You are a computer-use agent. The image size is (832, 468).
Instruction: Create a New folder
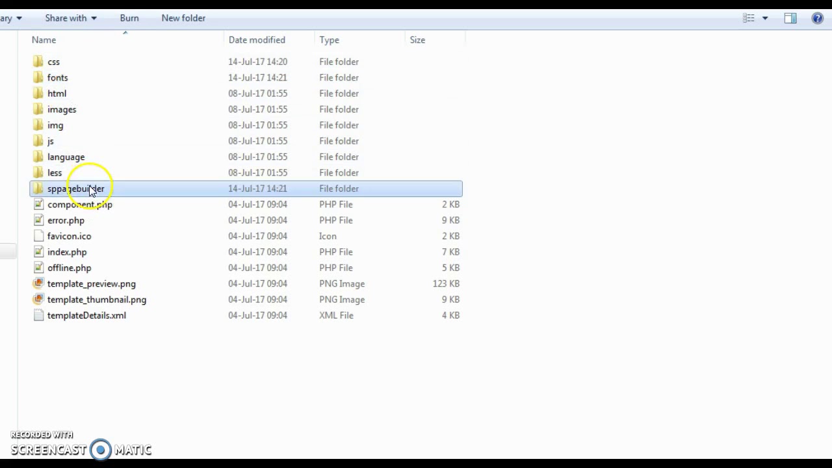tap(183, 18)
